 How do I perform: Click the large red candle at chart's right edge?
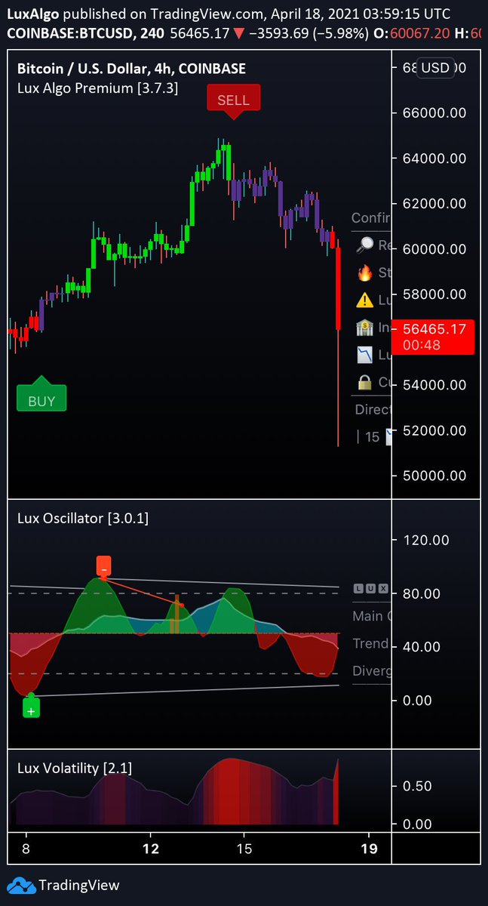coord(339,288)
